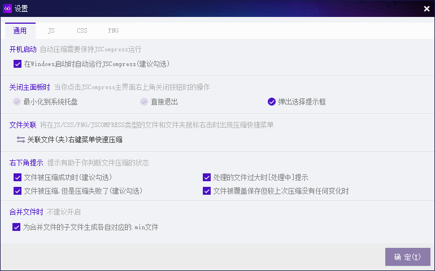Click the swap arrows icon beside 关联文件(夹)
The image size is (435, 271).
coord(20,139)
